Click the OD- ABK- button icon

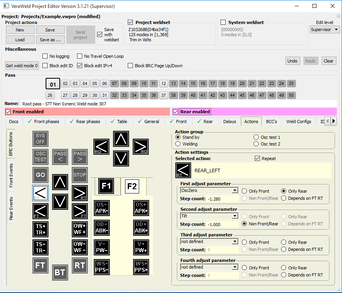102,228
